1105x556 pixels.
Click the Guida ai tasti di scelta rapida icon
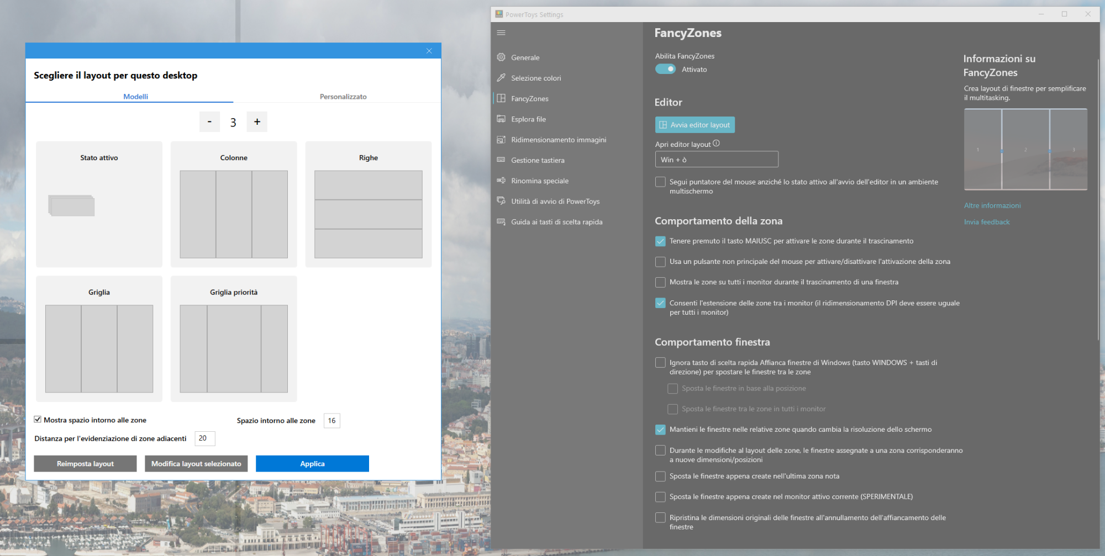(501, 221)
